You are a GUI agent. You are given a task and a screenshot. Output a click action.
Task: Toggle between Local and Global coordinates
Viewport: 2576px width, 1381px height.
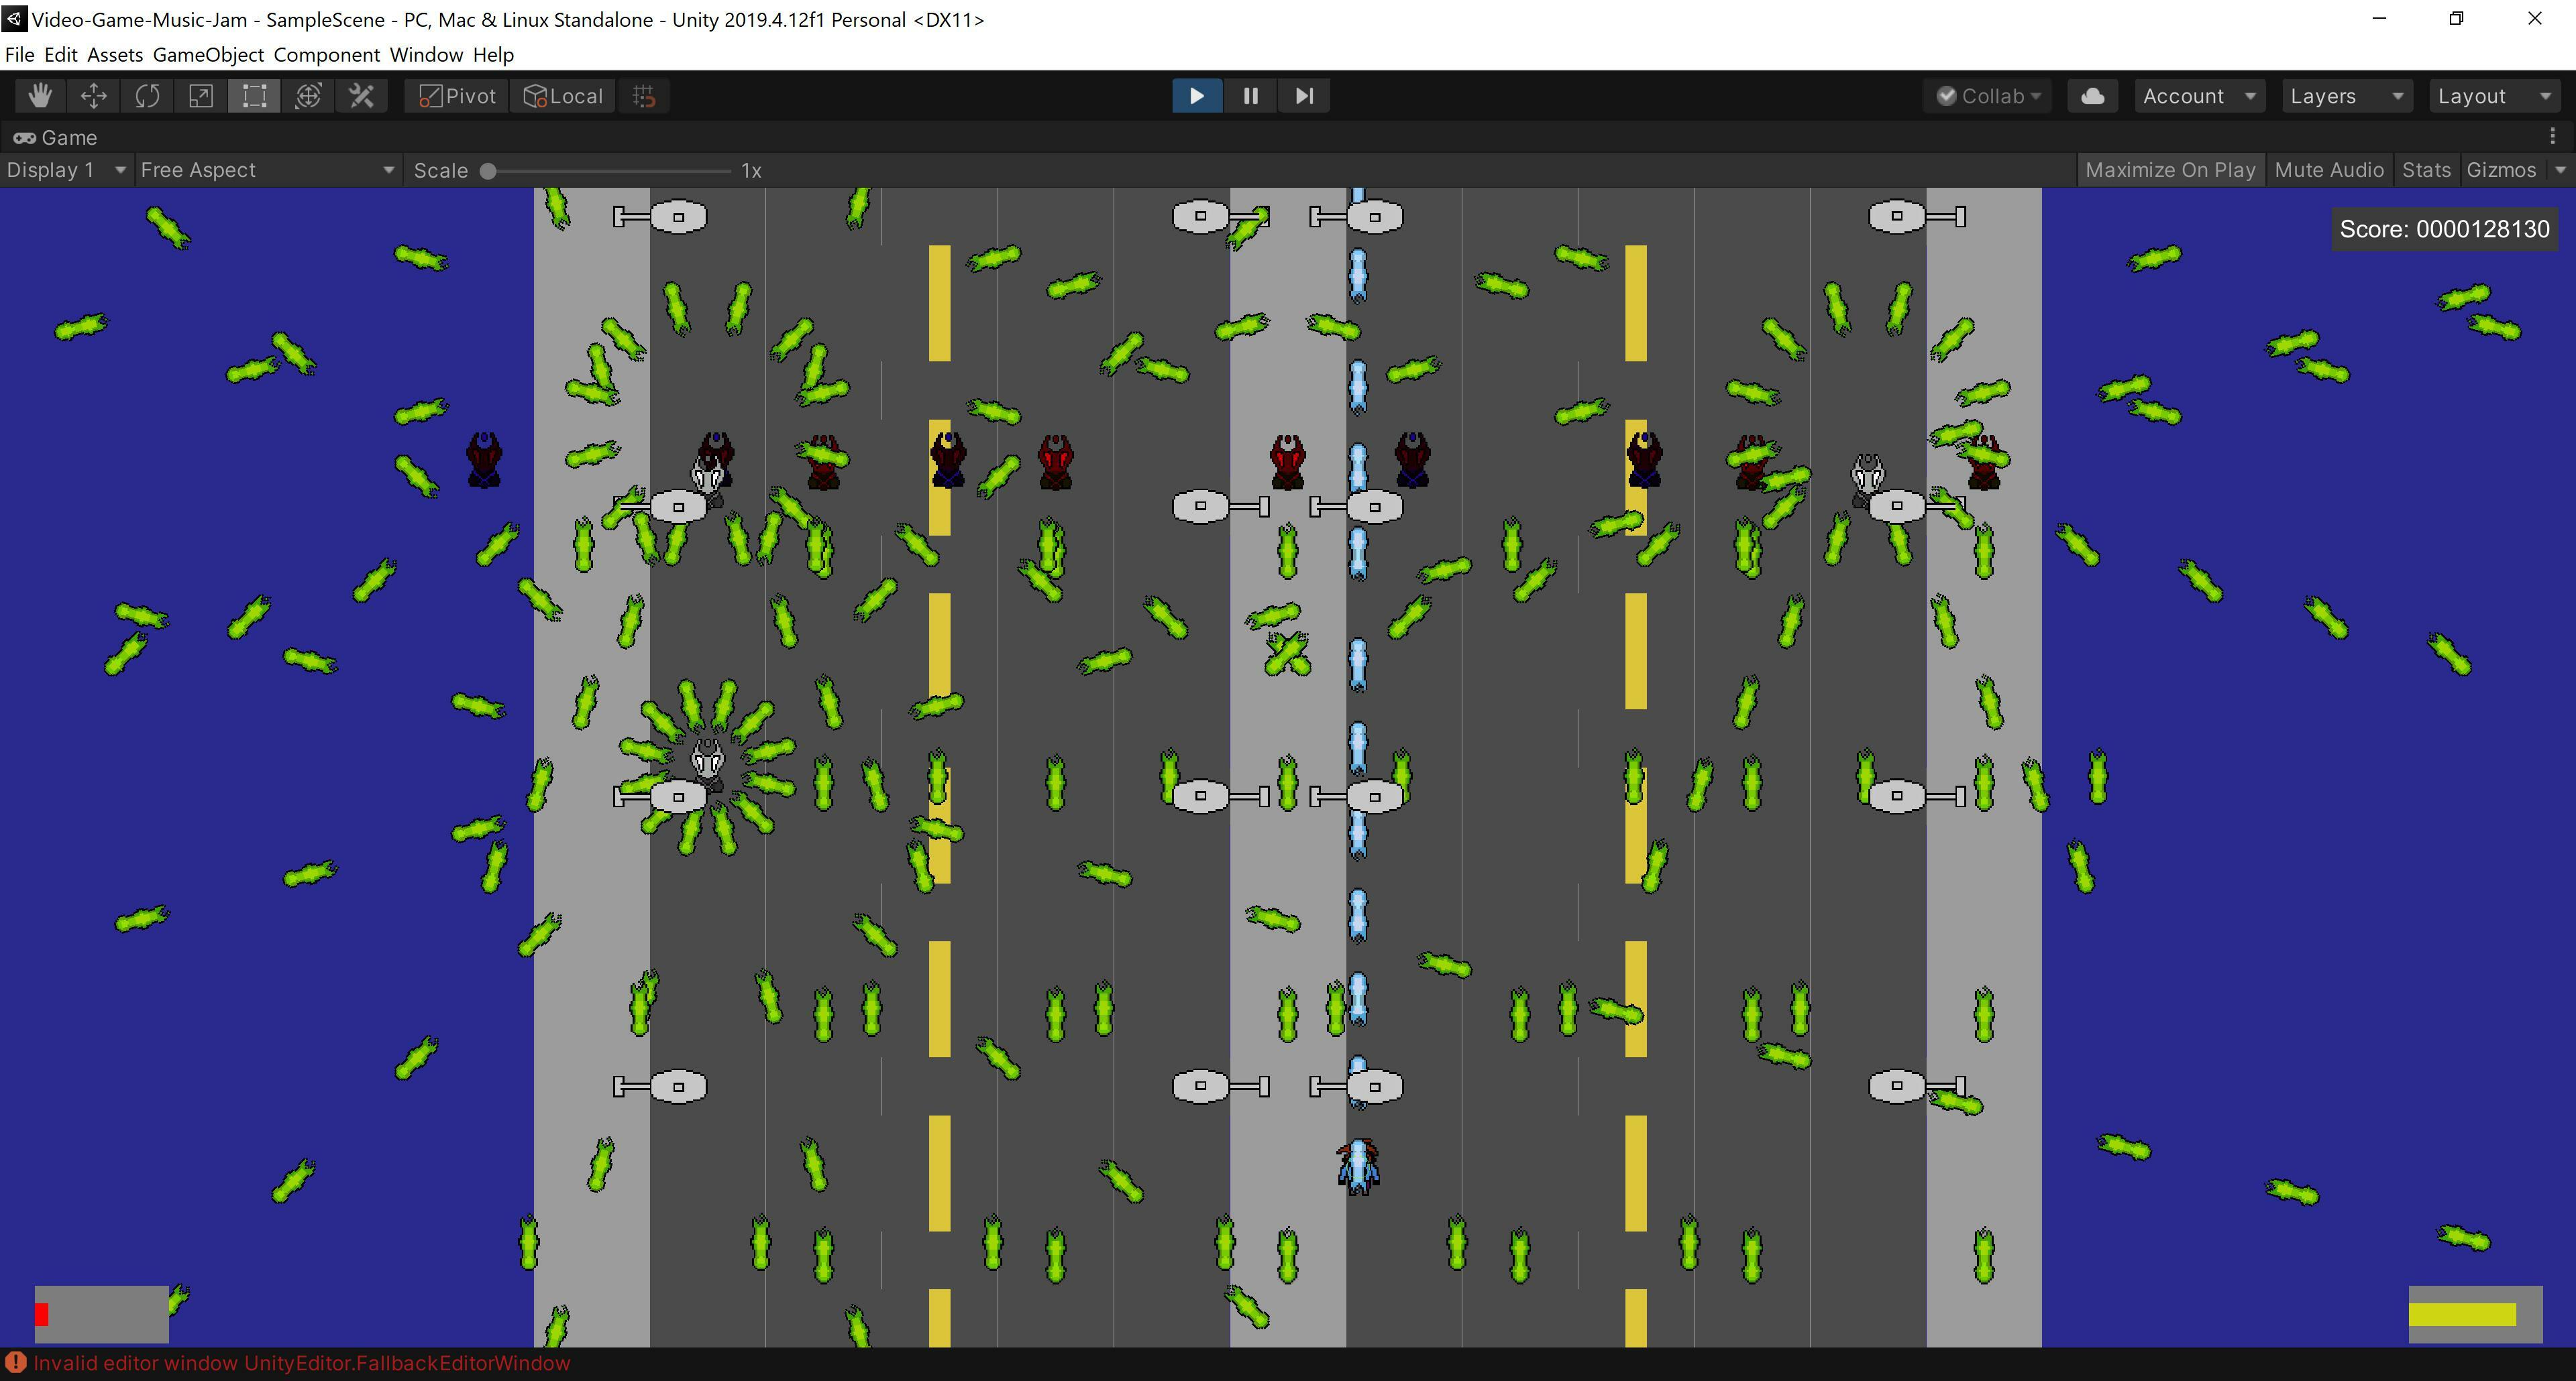coord(562,95)
